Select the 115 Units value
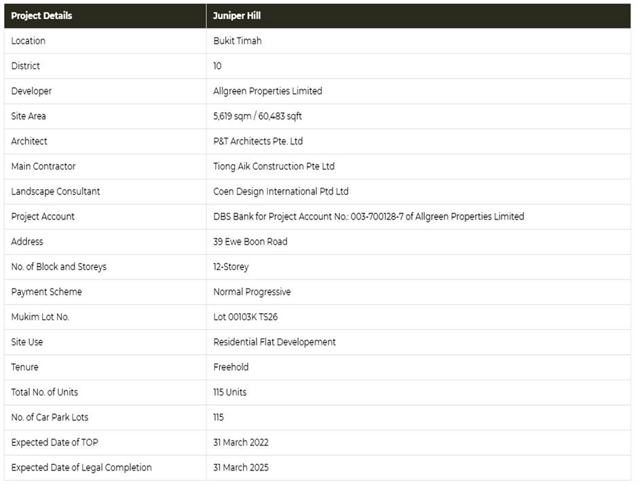 point(229,392)
